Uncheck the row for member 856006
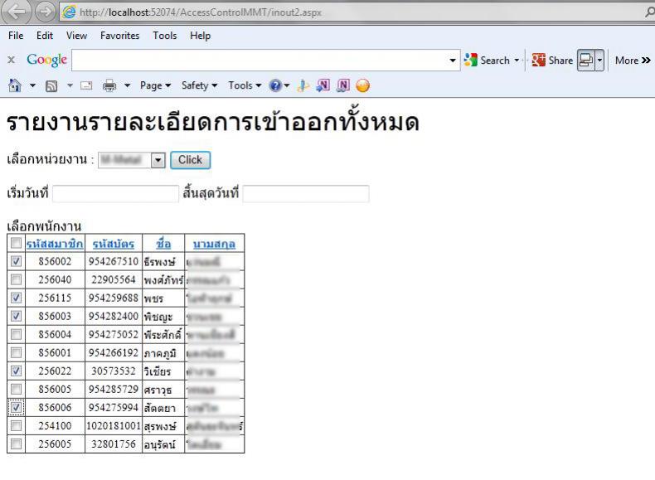655x480 pixels. [17, 407]
